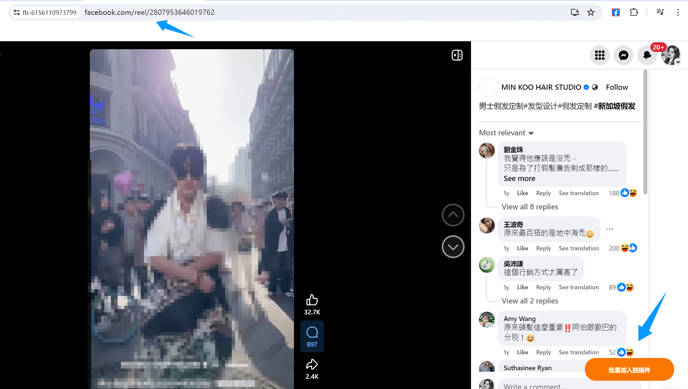This screenshot has width=688, height=389.
Task: Open the browser extensions puzzle icon
Action: click(634, 13)
